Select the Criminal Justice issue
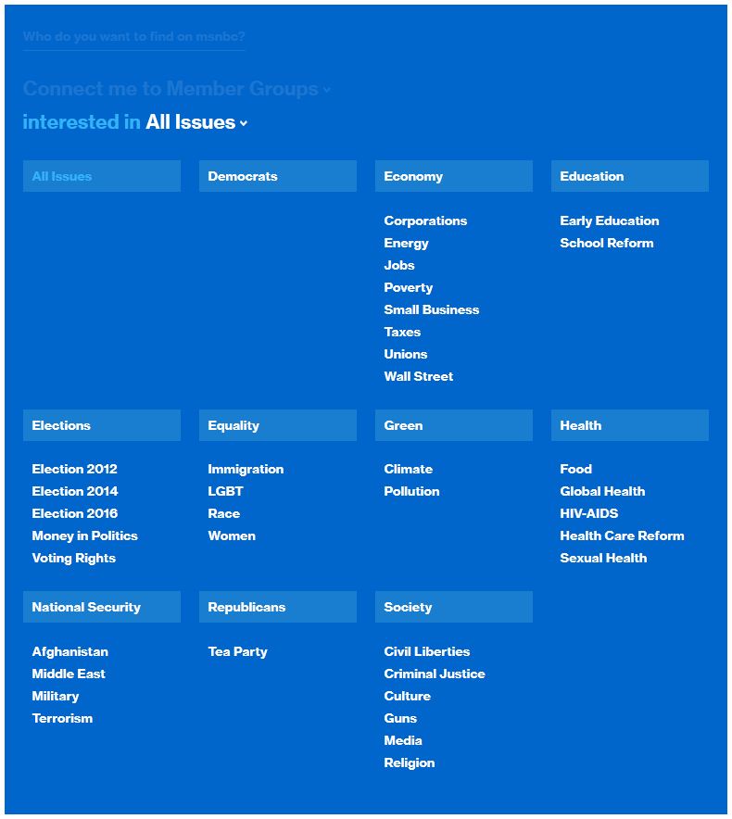The height and width of the screenshot is (819, 732). pyautogui.click(x=435, y=674)
